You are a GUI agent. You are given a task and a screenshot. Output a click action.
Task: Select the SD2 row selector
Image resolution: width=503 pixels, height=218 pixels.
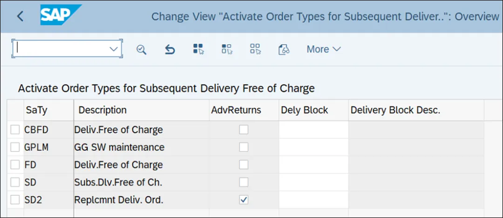(x=15, y=200)
